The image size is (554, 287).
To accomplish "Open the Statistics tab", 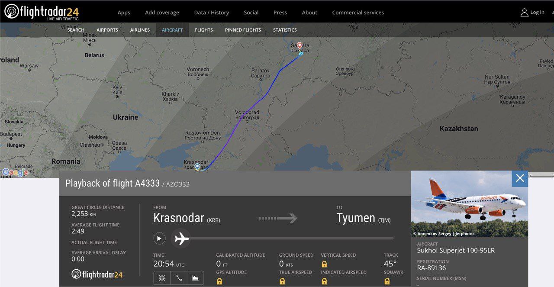I will [x=285, y=30].
